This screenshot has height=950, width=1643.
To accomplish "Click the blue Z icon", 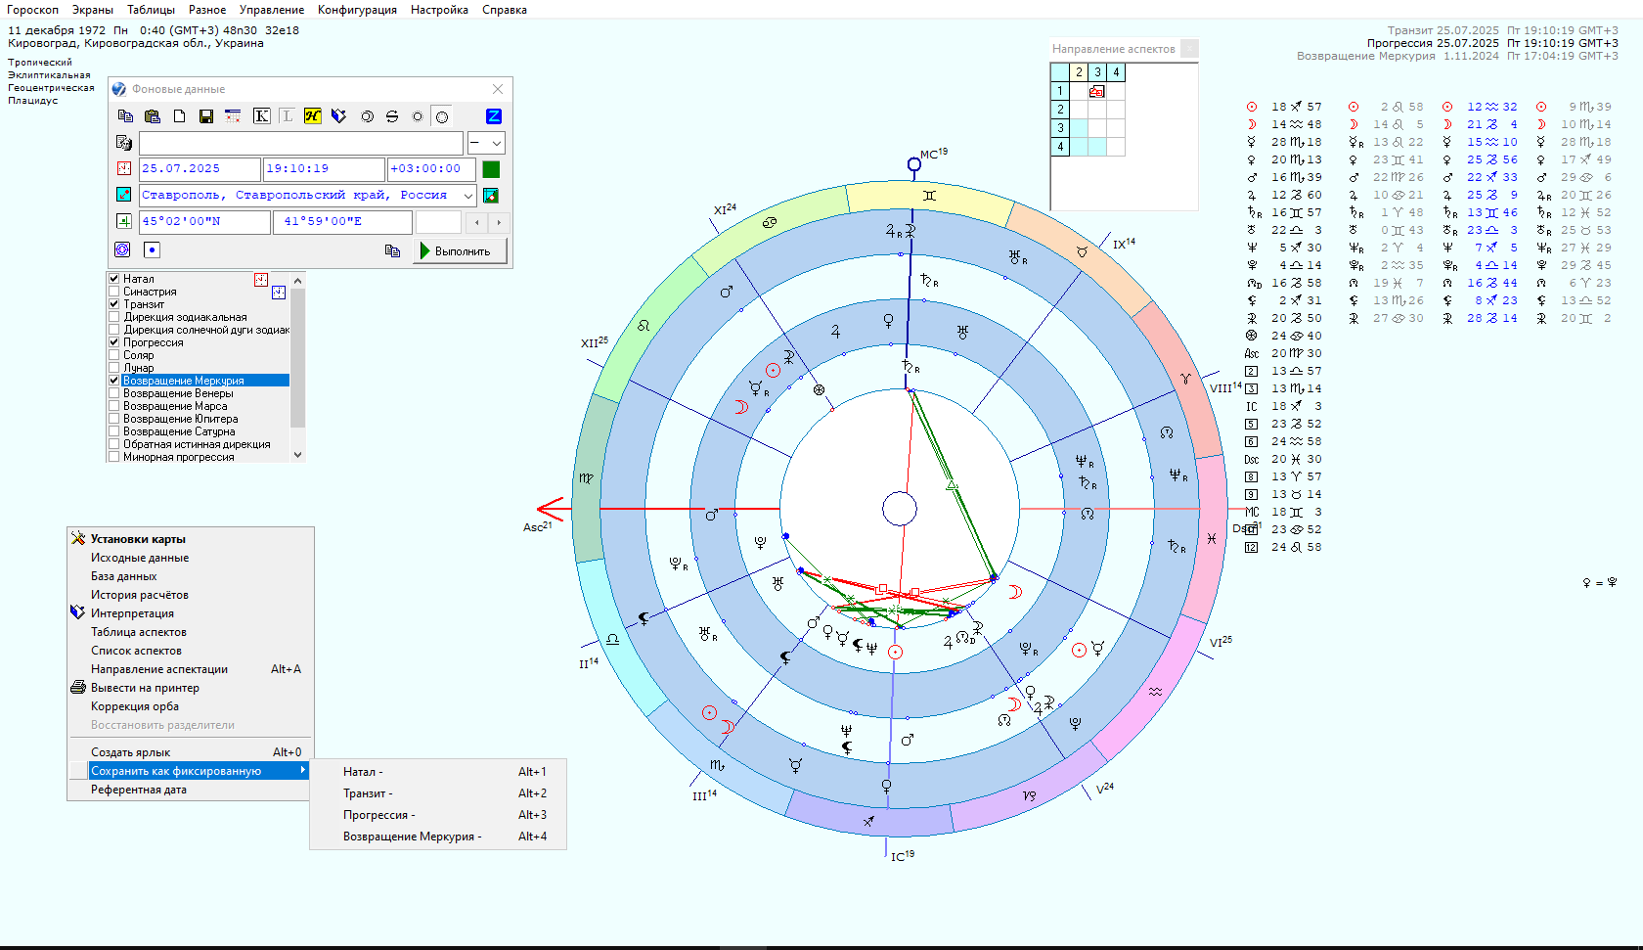I will point(494,116).
